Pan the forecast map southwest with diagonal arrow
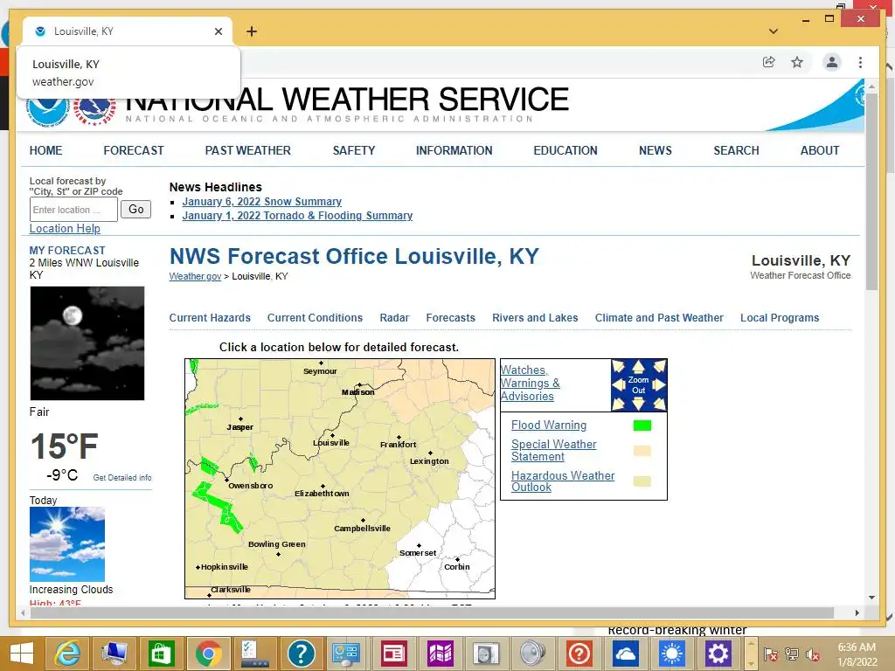 pos(619,404)
